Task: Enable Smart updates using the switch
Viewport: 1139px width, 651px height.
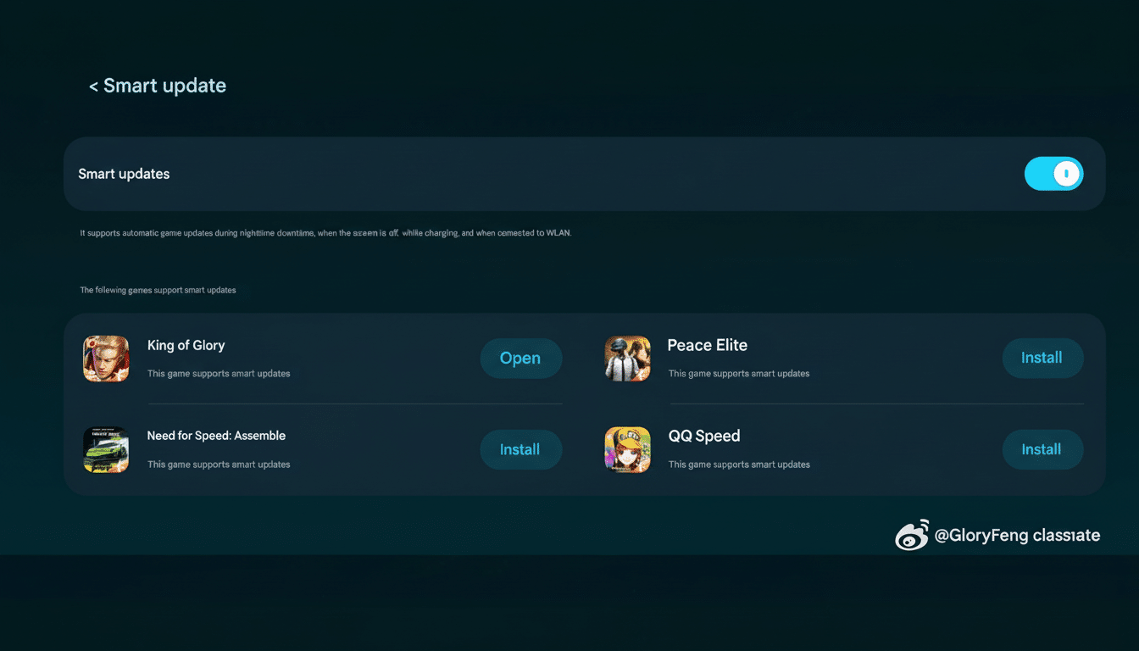Action: pyautogui.click(x=1053, y=173)
